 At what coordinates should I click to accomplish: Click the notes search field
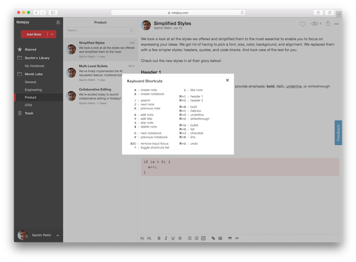[x=100, y=30]
